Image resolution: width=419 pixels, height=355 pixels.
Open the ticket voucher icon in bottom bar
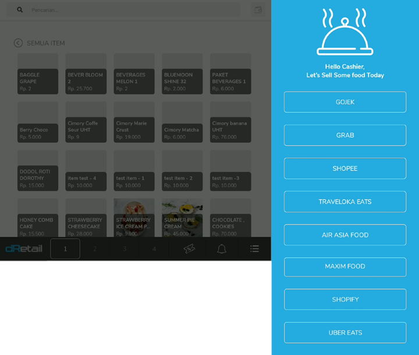point(189,249)
